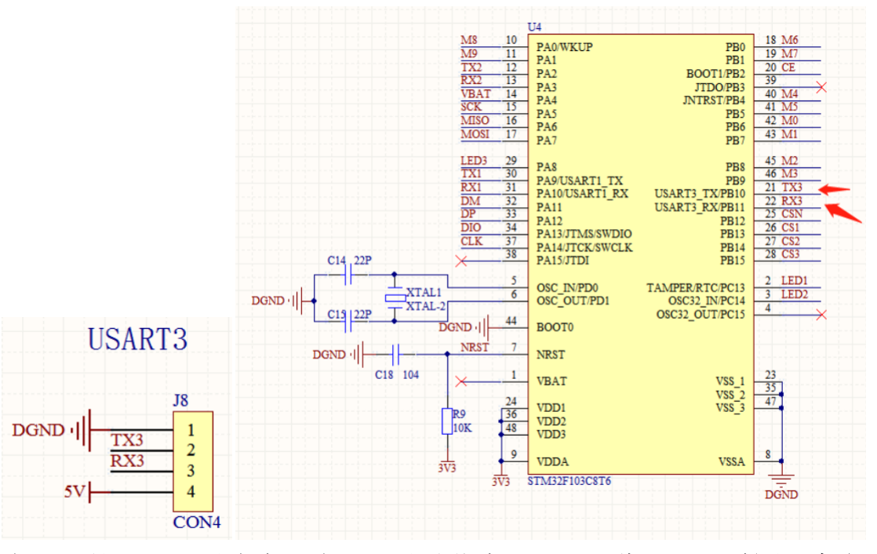877x554 pixels.
Task: Click the LED2 net label
Action: tap(794, 294)
